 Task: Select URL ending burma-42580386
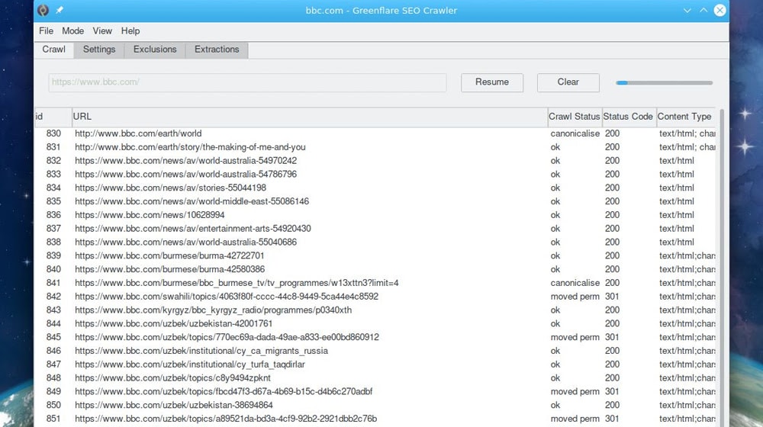tap(170, 270)
